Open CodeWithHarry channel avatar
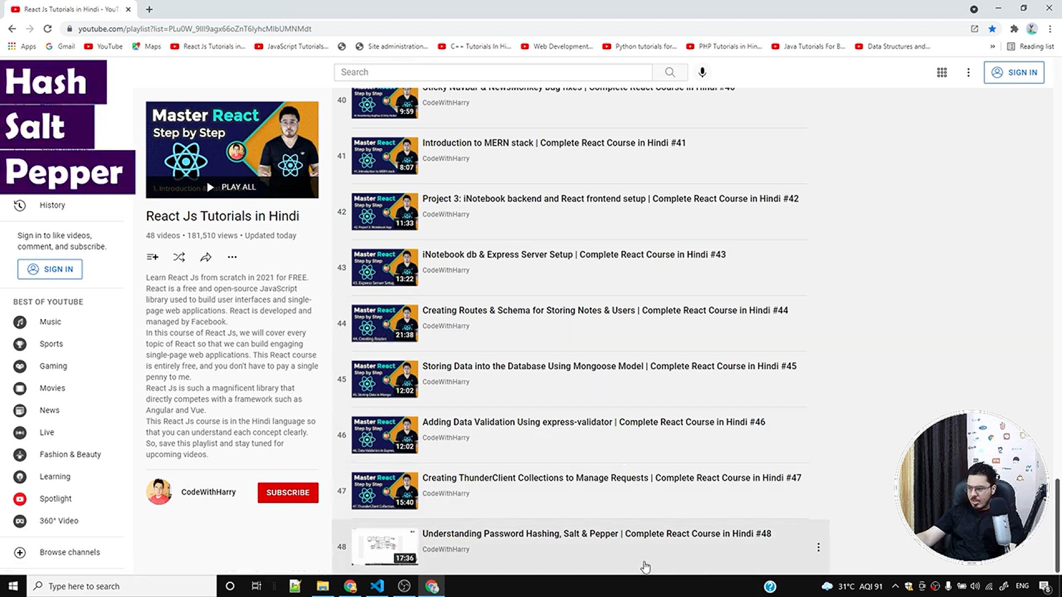The height and width of the screenshot is (597, 1062). 159,492
